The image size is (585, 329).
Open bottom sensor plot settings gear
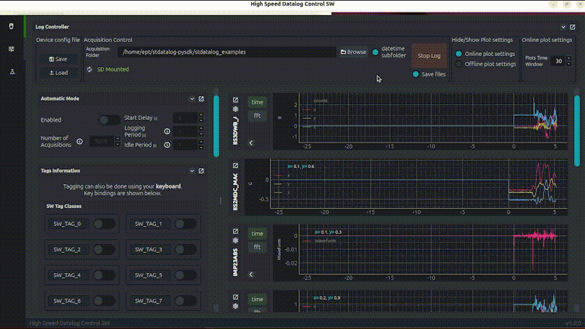[x=235, y=306]
